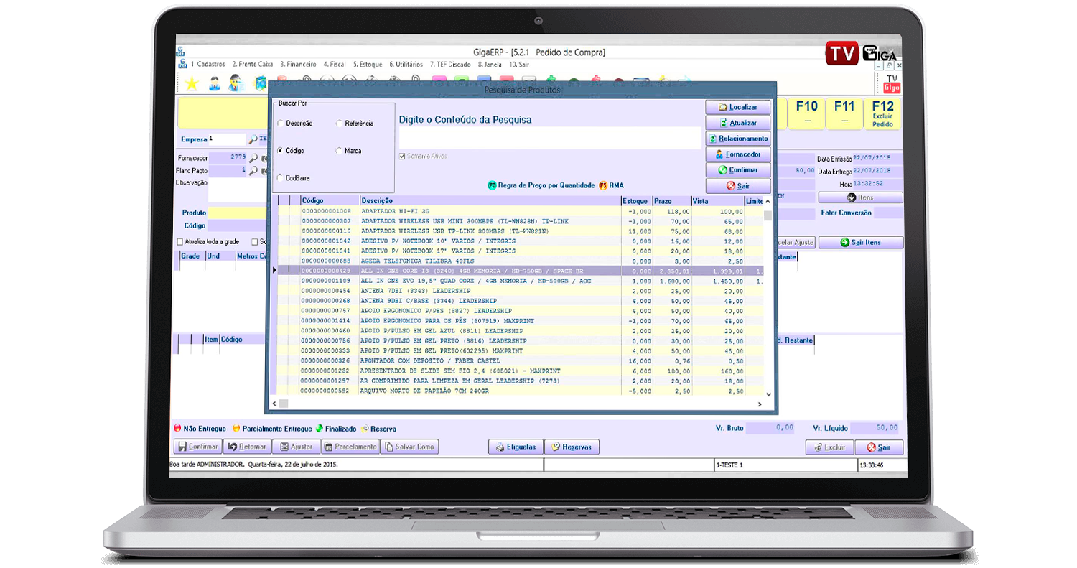Click the Descrição column header
The height and width of the screenshot is (568, 1077).
490,201
